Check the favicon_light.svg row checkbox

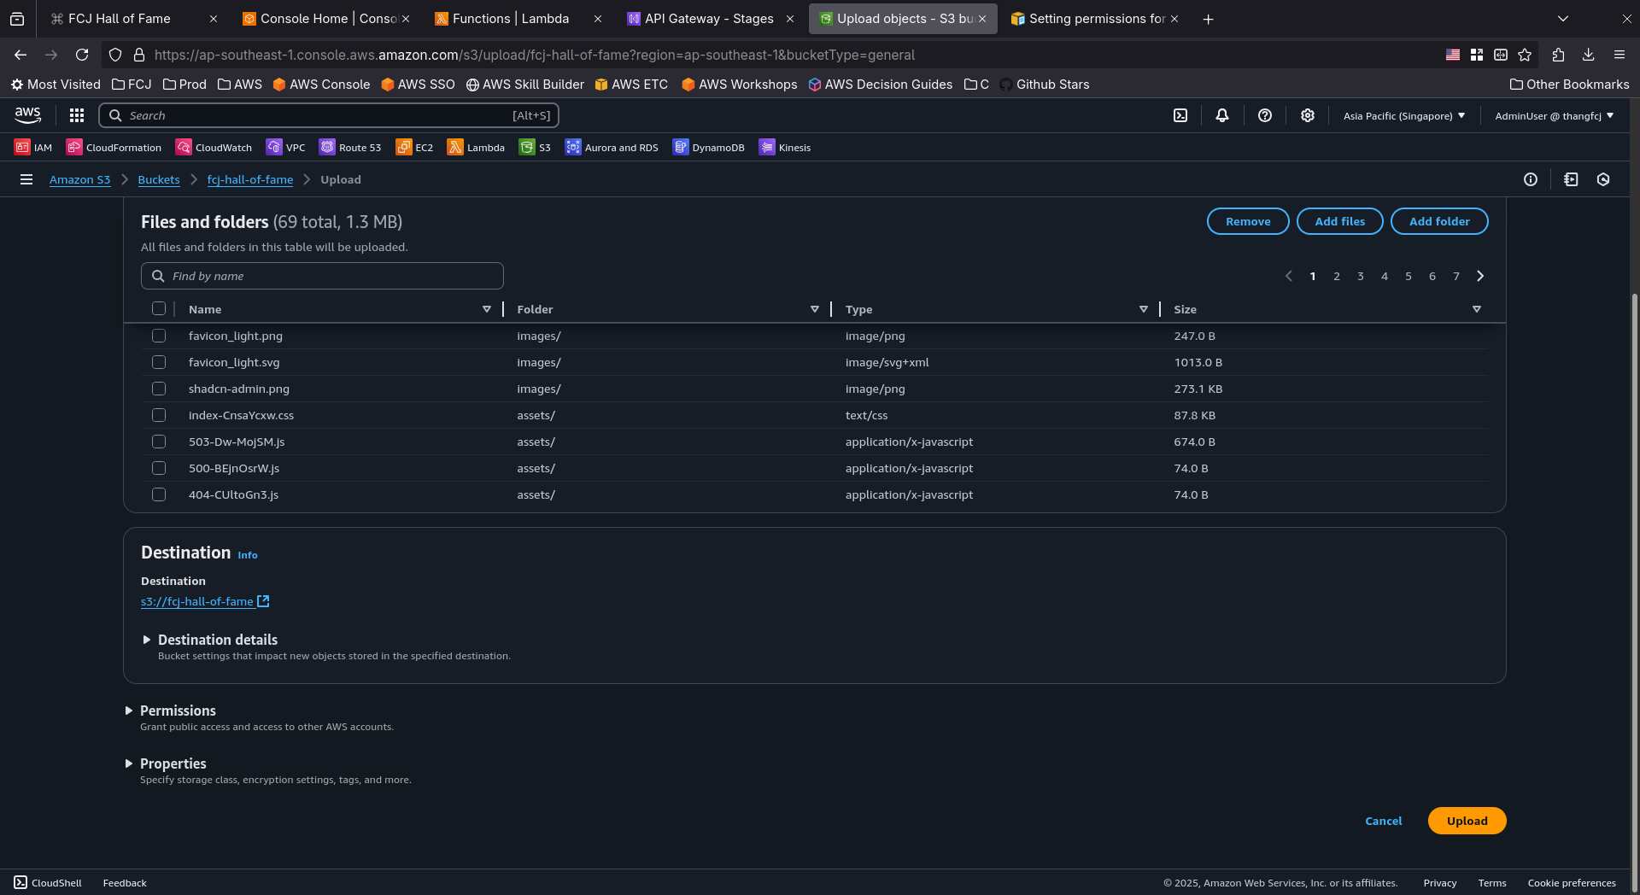(x=159, y=362)
